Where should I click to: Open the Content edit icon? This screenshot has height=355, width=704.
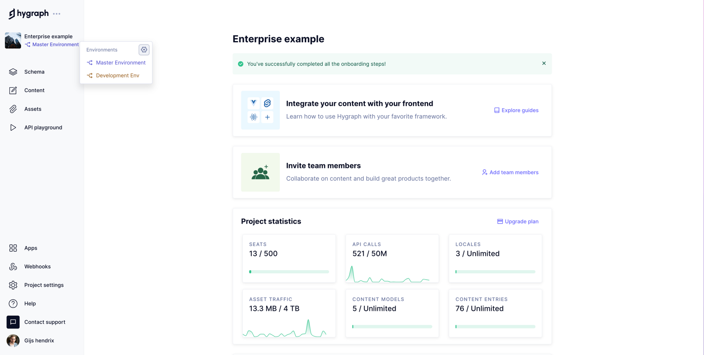13,90
